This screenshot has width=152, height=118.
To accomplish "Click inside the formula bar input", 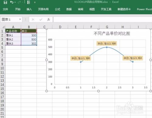I will [102, 19].
